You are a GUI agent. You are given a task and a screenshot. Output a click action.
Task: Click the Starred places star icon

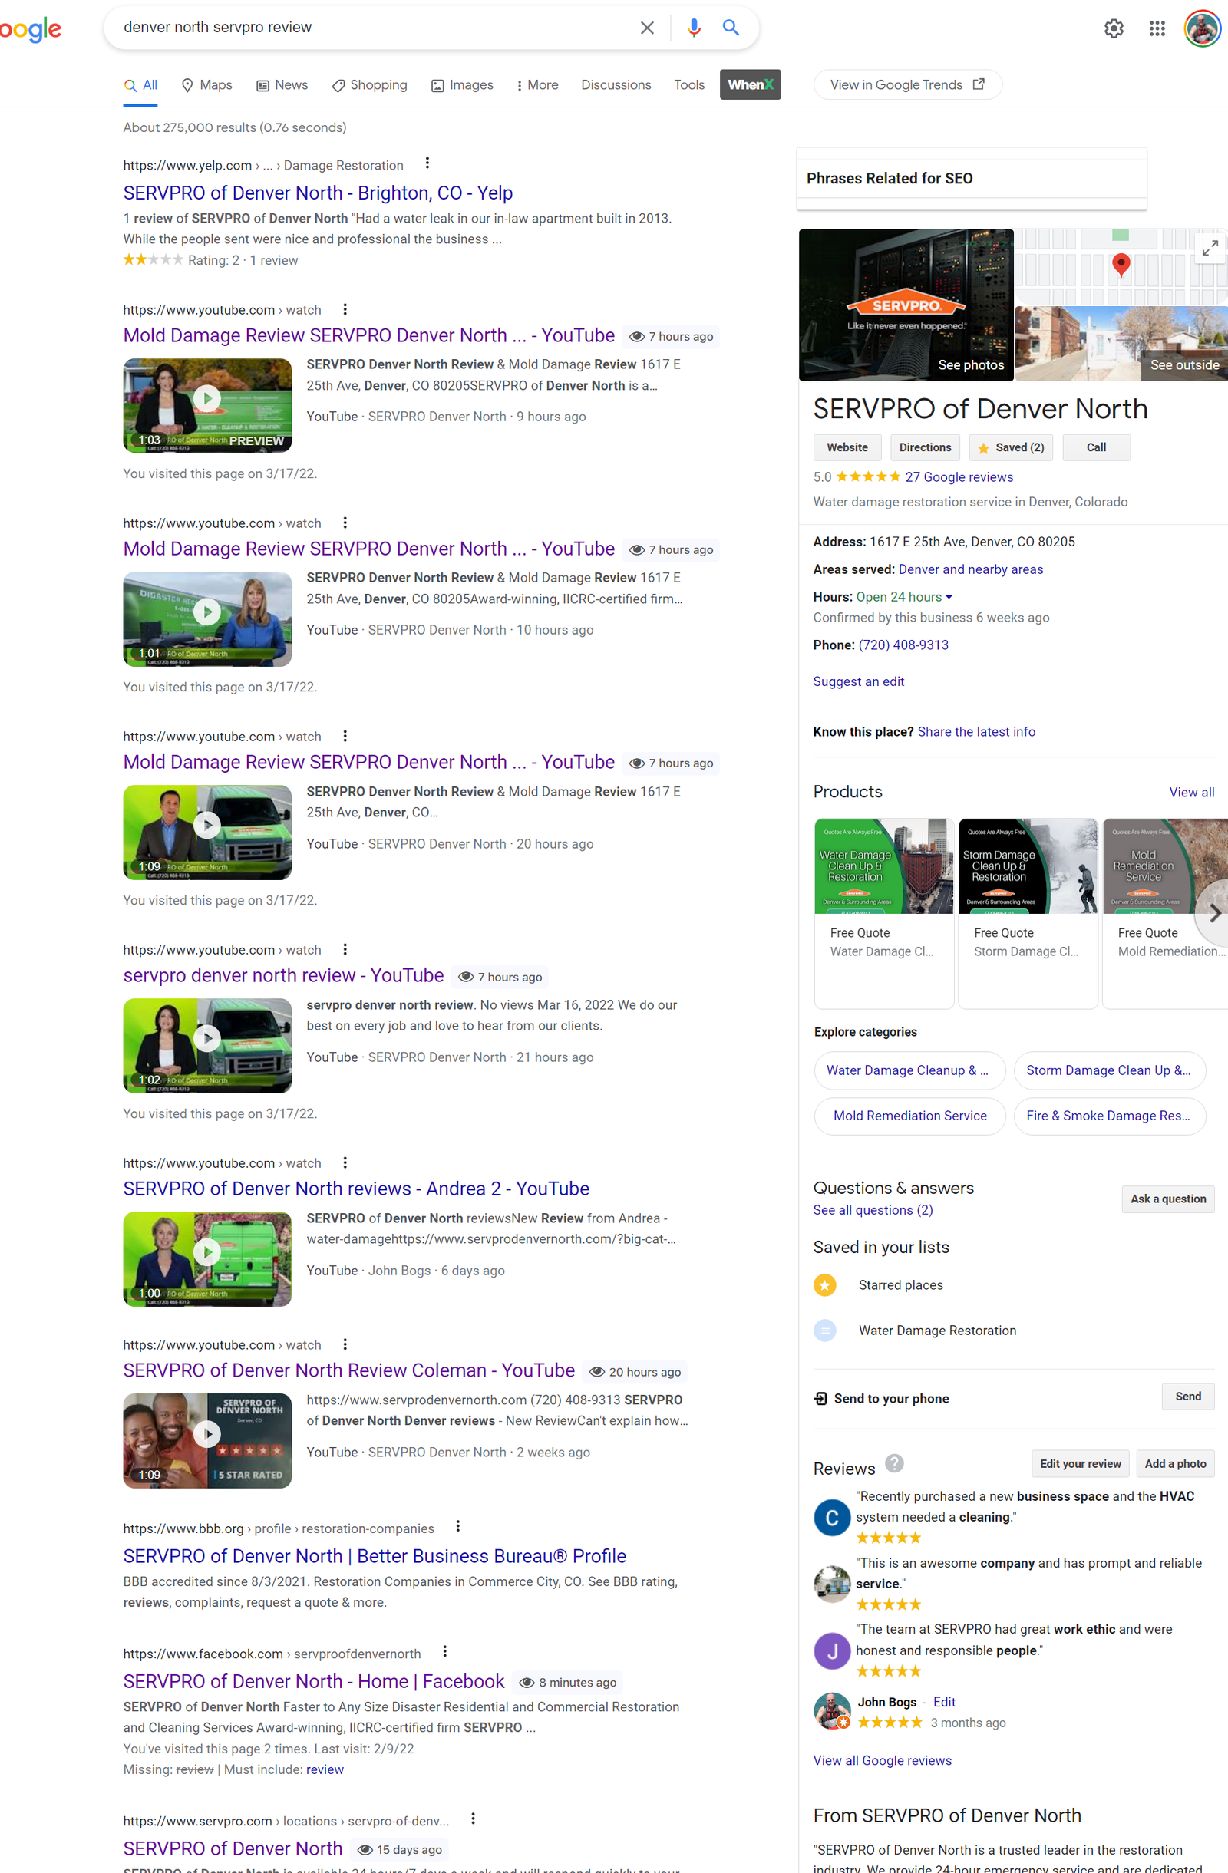pos(824,1285)
